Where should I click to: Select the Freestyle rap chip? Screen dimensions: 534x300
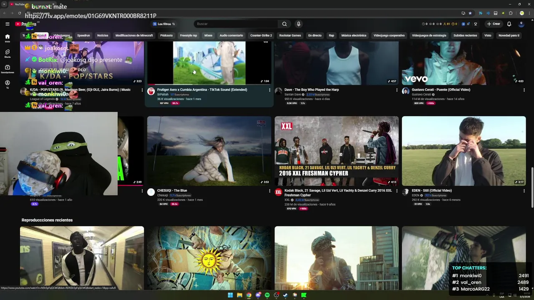pyautogui.click(x=189, y=35)
